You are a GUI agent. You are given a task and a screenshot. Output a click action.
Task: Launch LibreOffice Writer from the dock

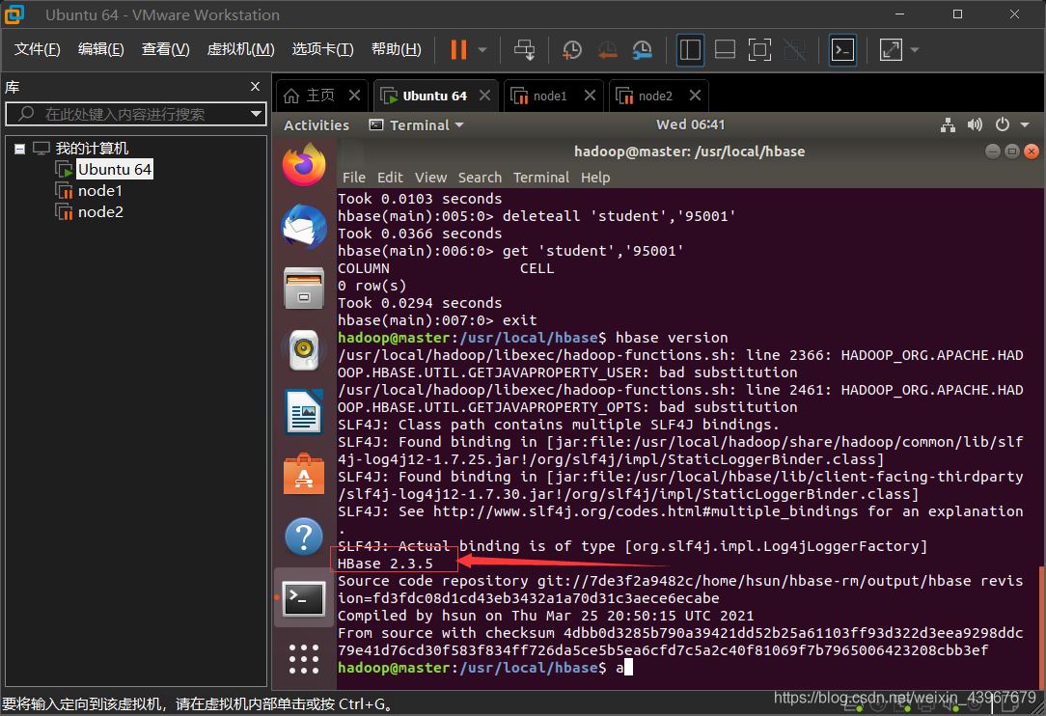pyautogui.click(x=304, y=412)
